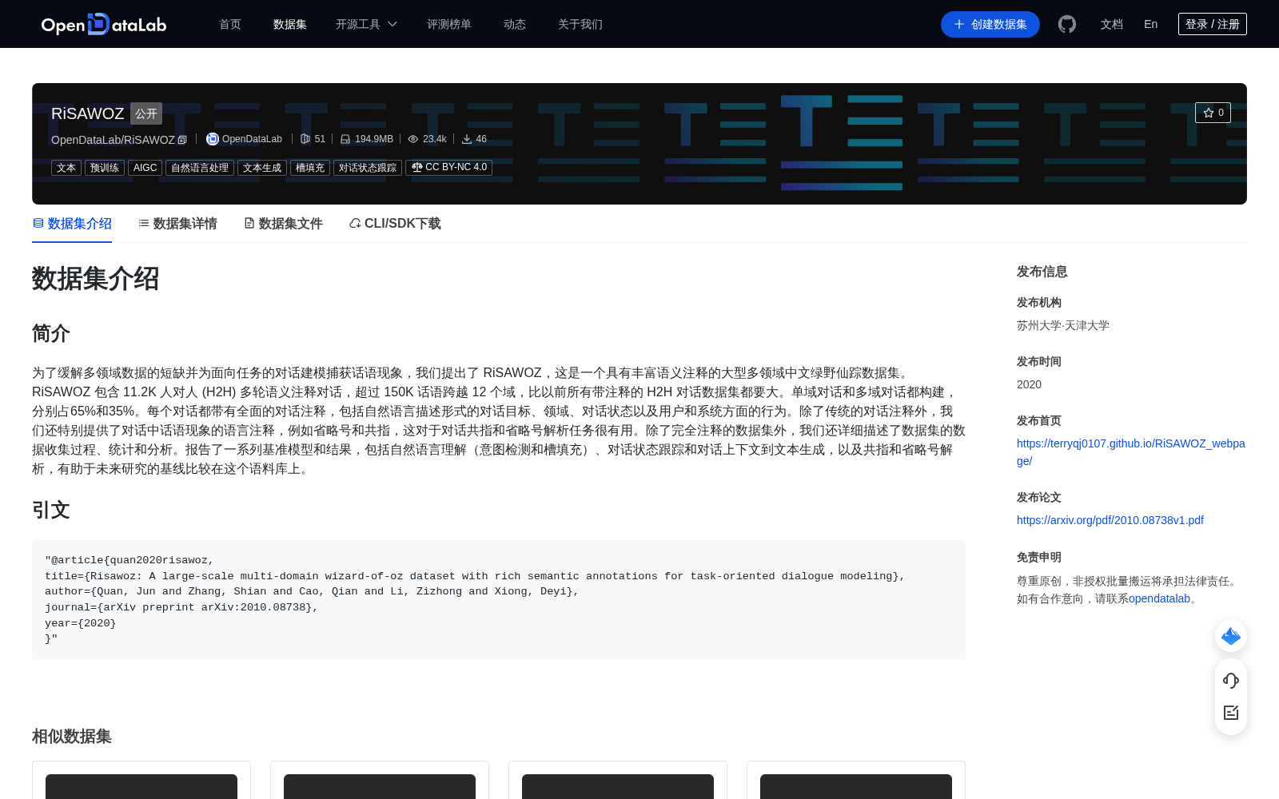This screenshot has height=799, width=1279.
Task: Open 数据集 in the navigation
Action: pyautogui.click(x=290, y=24)
